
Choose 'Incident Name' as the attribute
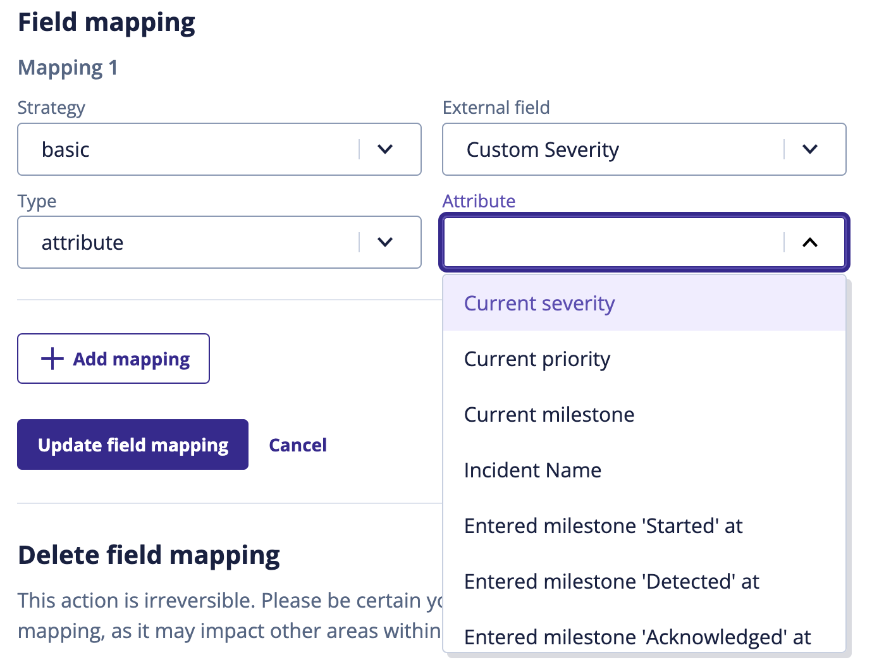(x=532, y=470)
